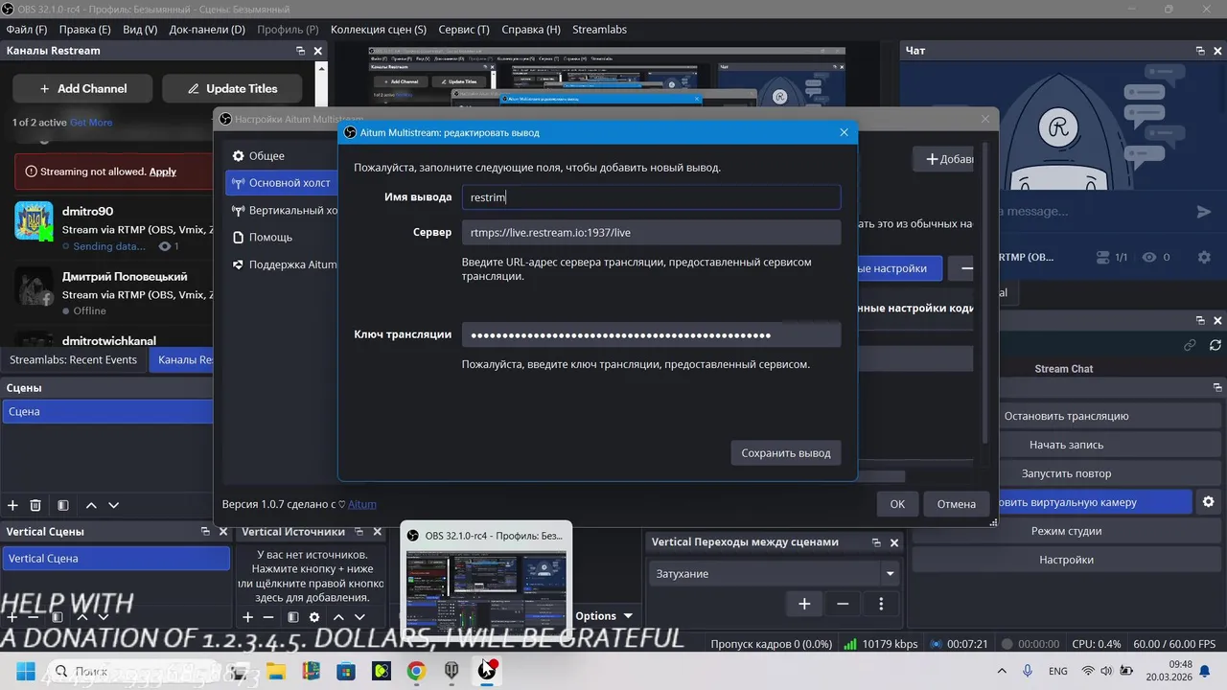Move scene up in Сцены panel
This screenshot has width=1227, height=690.
point(91,505)
